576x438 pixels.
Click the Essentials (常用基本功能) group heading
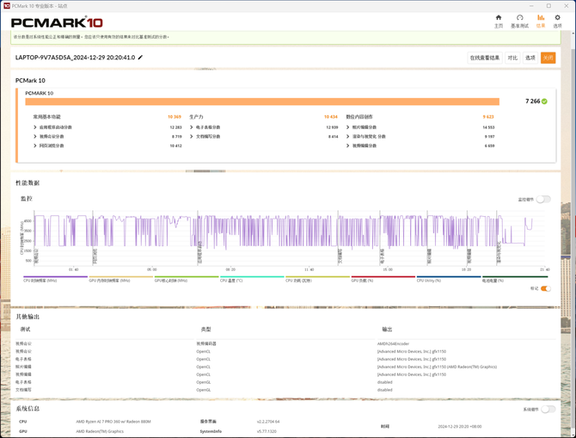tap(46, 117)
